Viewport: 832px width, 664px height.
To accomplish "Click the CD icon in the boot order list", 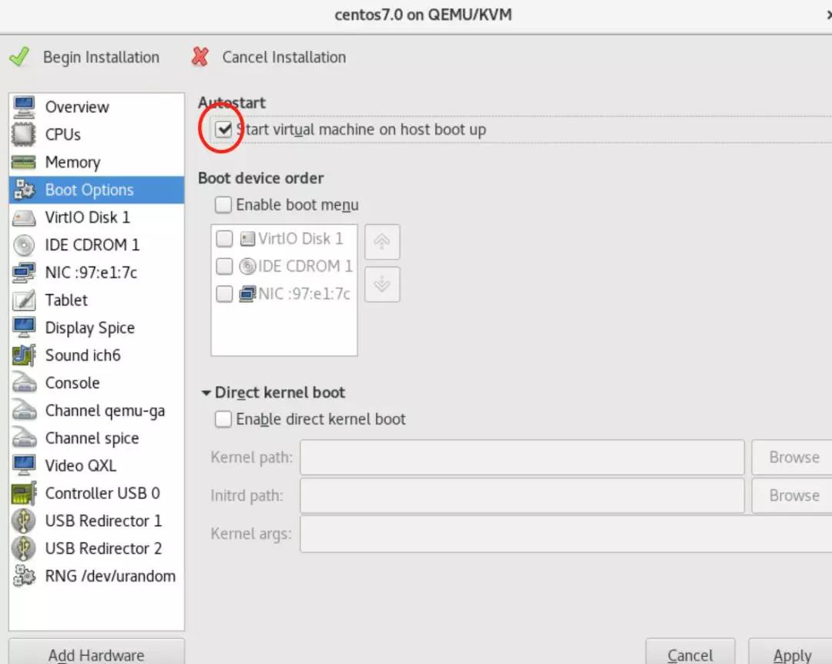I will tap(247, 266).
